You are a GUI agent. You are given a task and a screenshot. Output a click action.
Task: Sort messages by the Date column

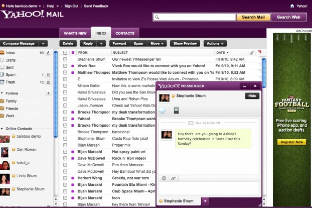[223, 53]
